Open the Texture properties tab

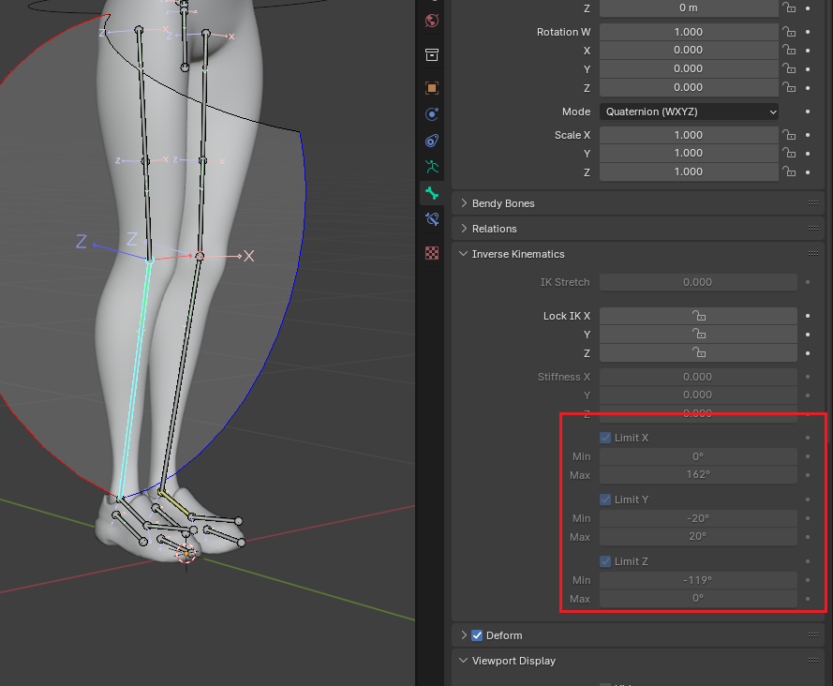click(x=432, y=253)
